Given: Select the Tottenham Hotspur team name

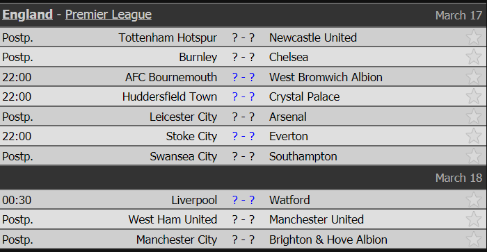Looking at the screenshot, I should (168, 37).
